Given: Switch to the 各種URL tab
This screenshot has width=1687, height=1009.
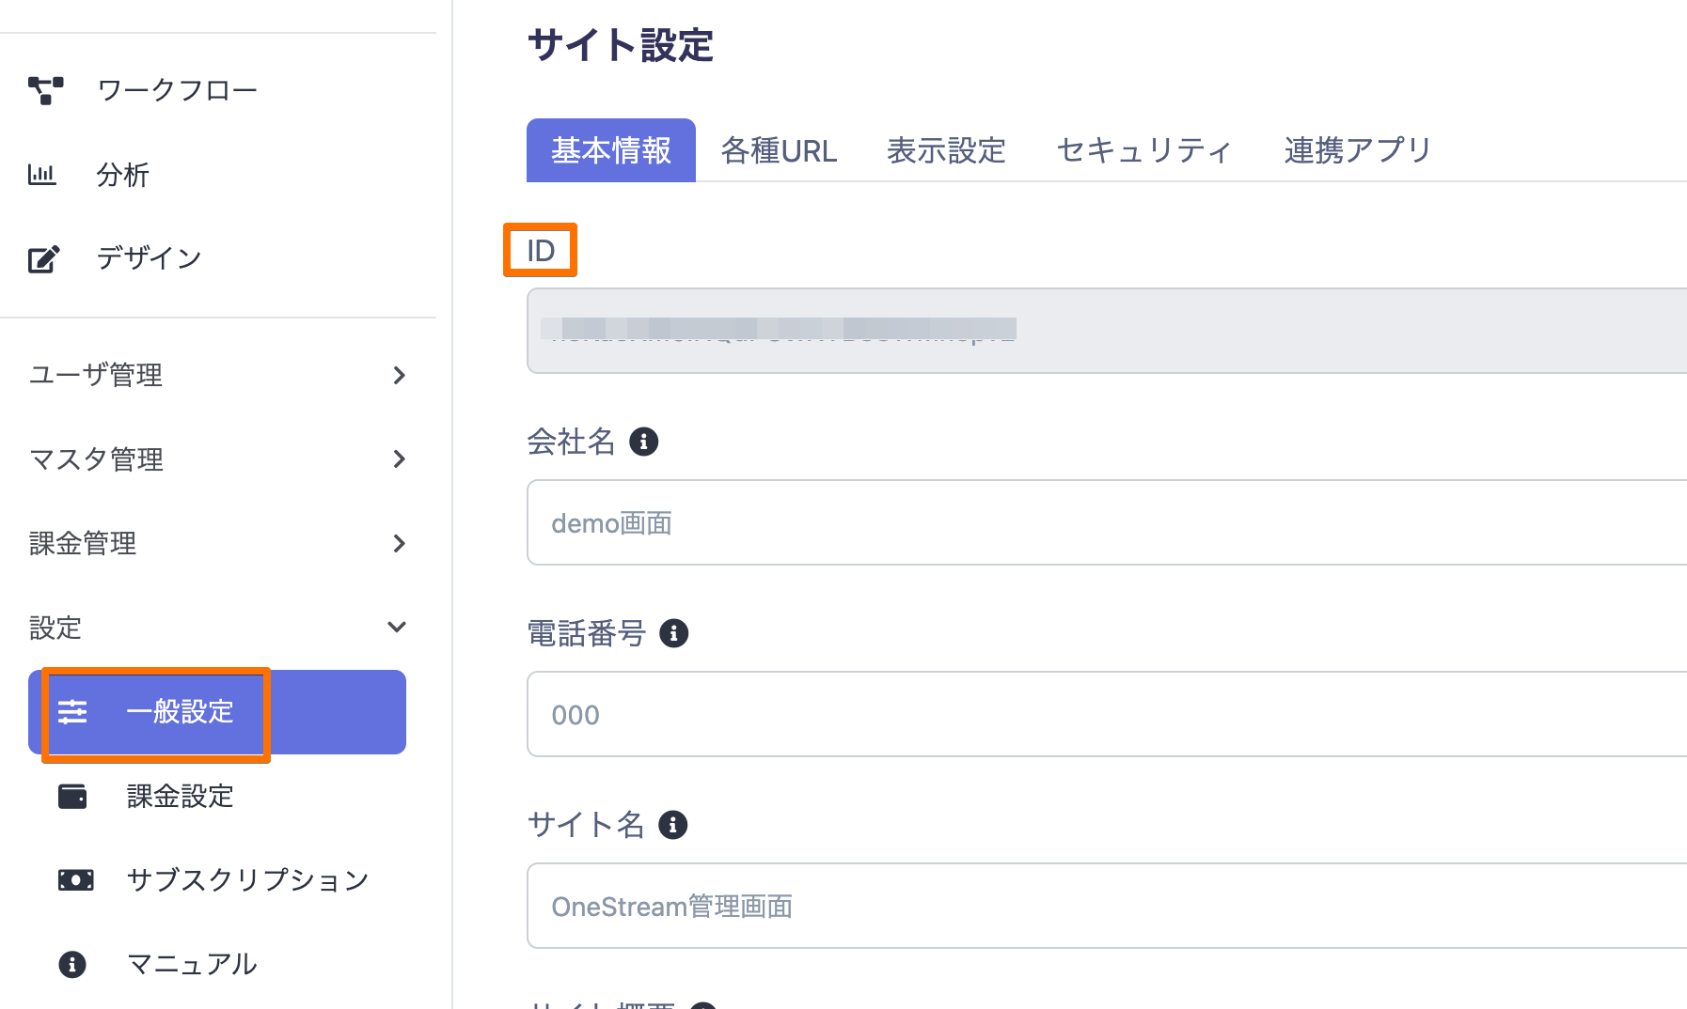Looking at the screenshot, I should pyautogui.click(x=779, y=150).
